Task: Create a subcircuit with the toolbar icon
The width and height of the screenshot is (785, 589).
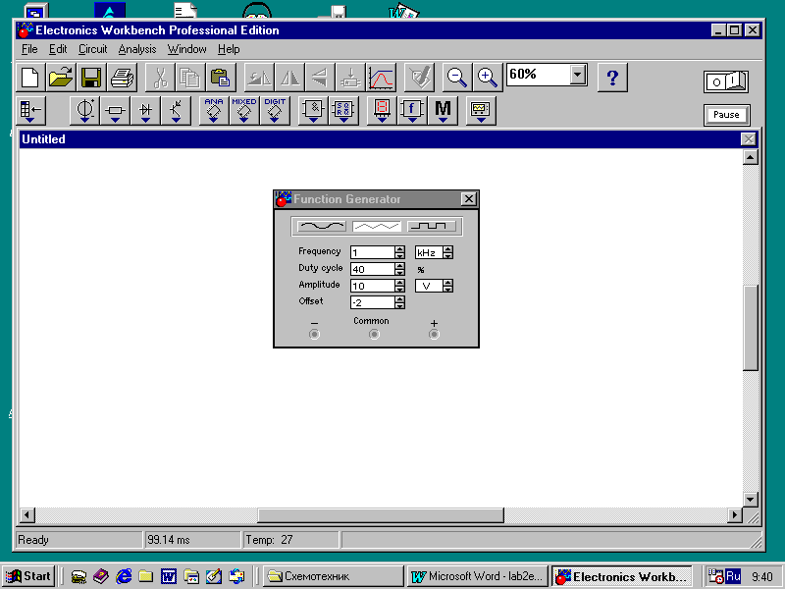Action: pos(350,78)
